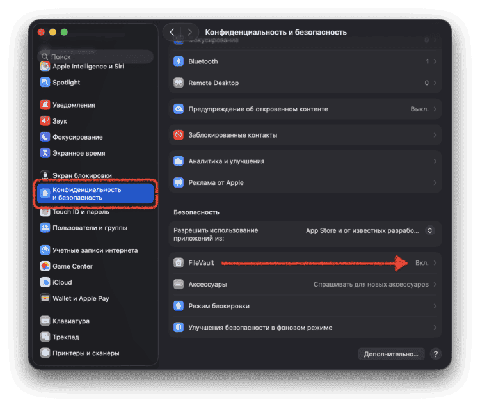Image resolution: width=480 pixels, height=407 pixels.
Task: Click the window minimize yellow button
Action: pos(52,32)
